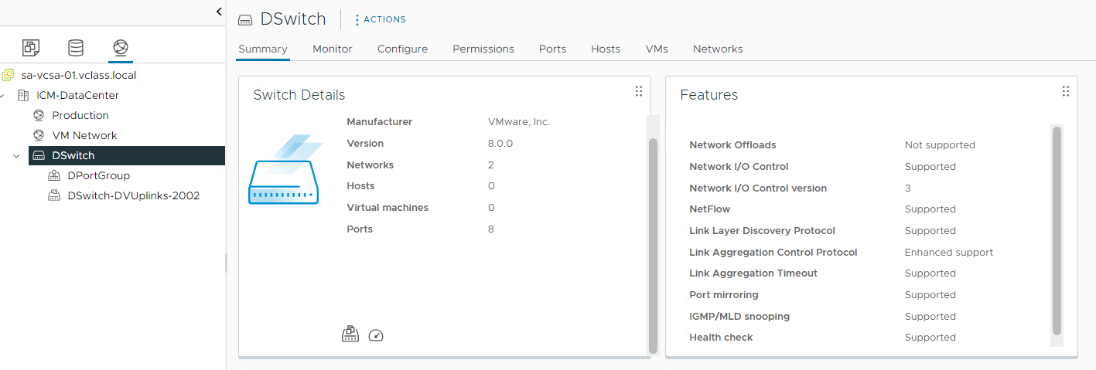Click the switch icon in the DSwitch tree row
The width and height of the screenshot is (1096, 370).
[39, 155]
